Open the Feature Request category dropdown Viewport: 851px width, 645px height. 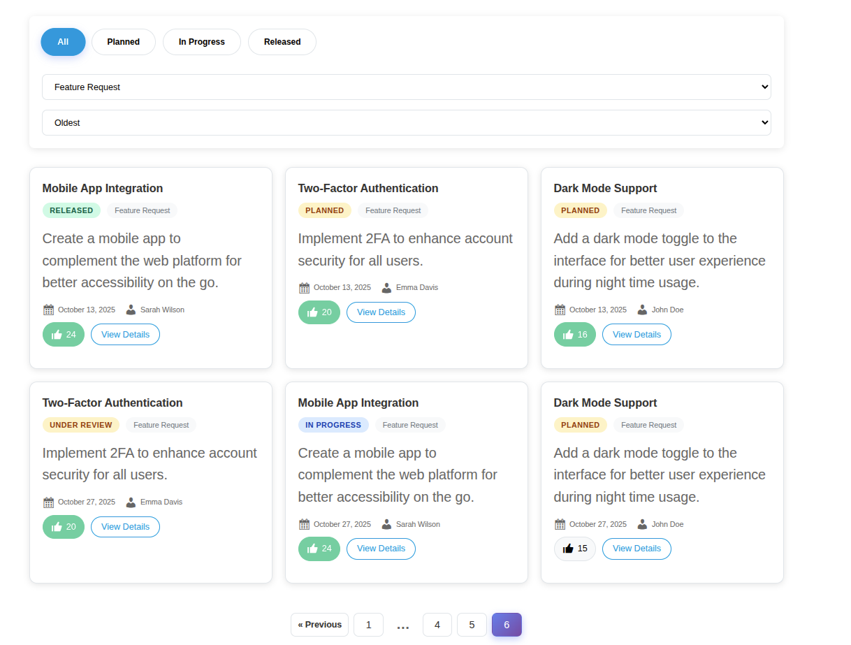[406, 87]
